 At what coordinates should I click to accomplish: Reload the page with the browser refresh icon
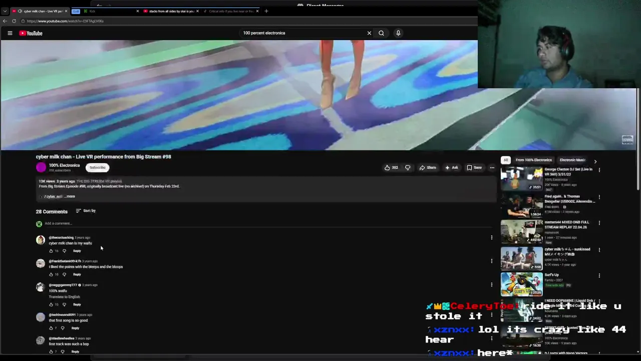14,21
